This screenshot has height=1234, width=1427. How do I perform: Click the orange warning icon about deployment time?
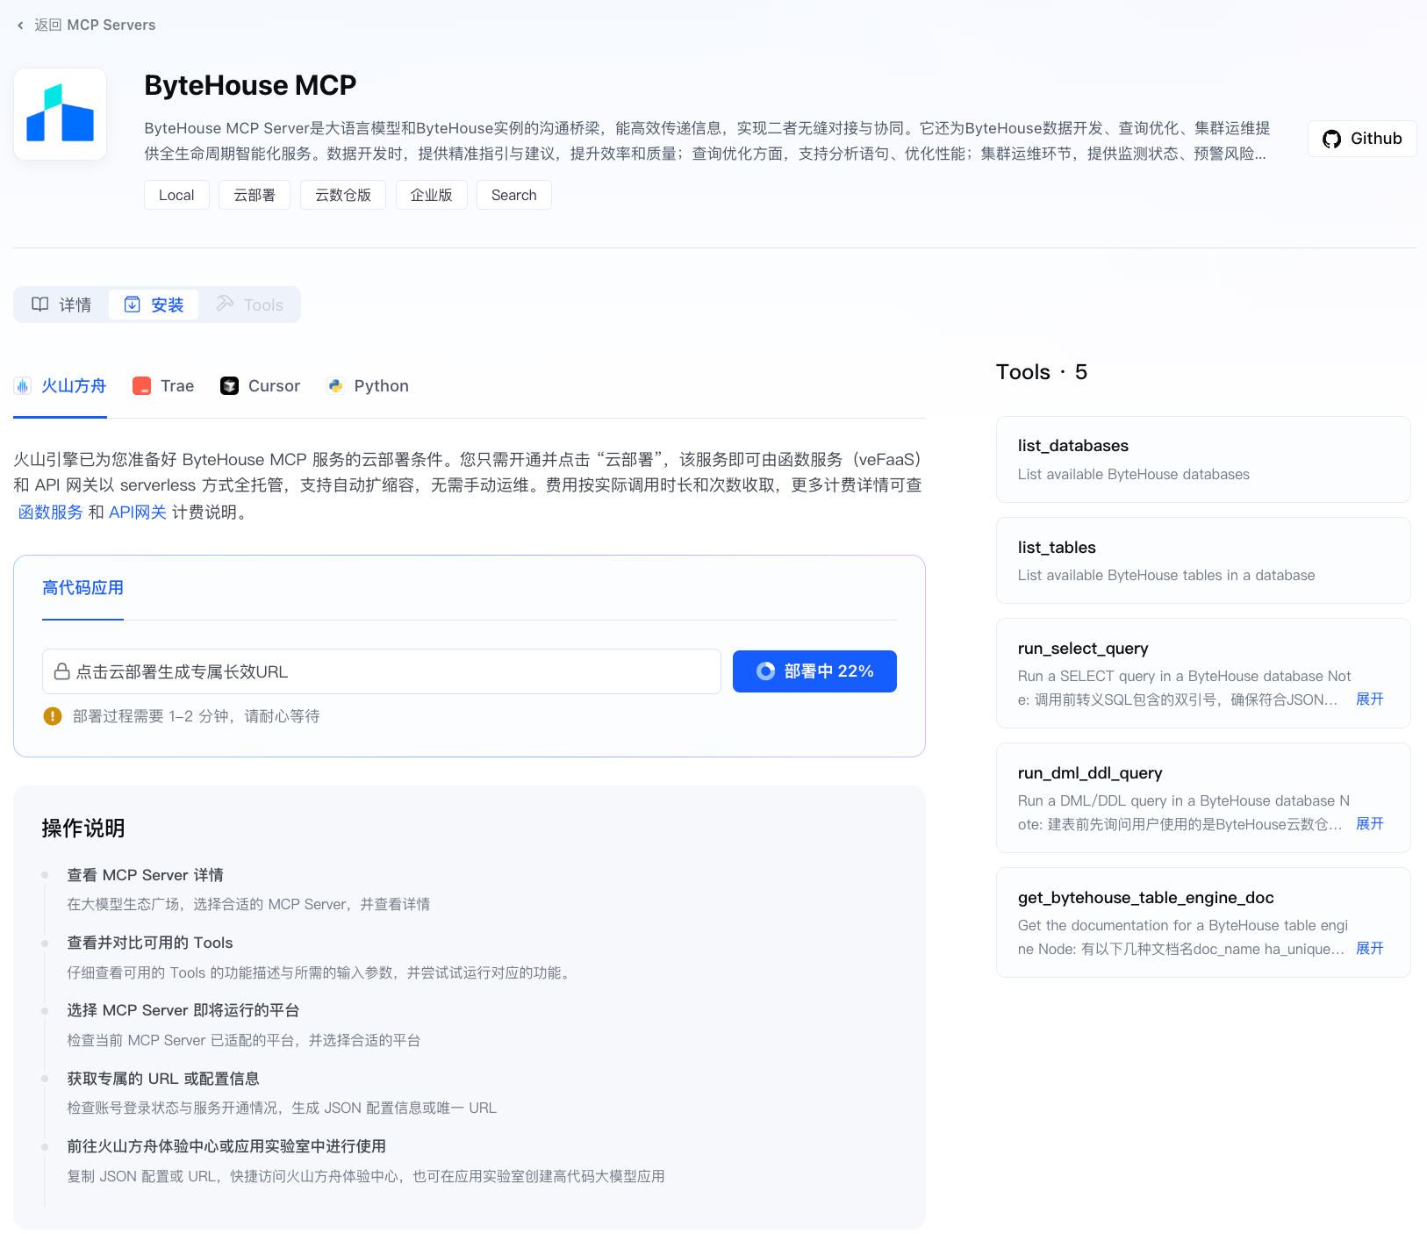pyautogui.click(x=53, y=716)
